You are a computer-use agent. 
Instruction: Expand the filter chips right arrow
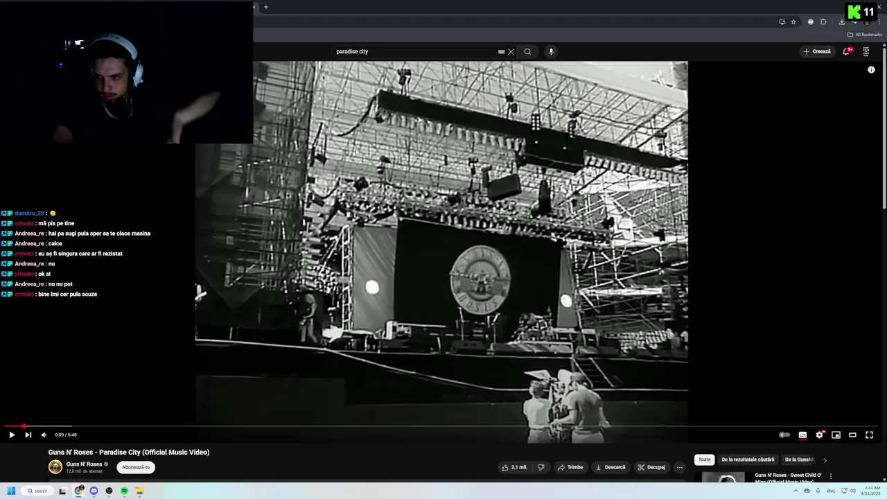825,460
